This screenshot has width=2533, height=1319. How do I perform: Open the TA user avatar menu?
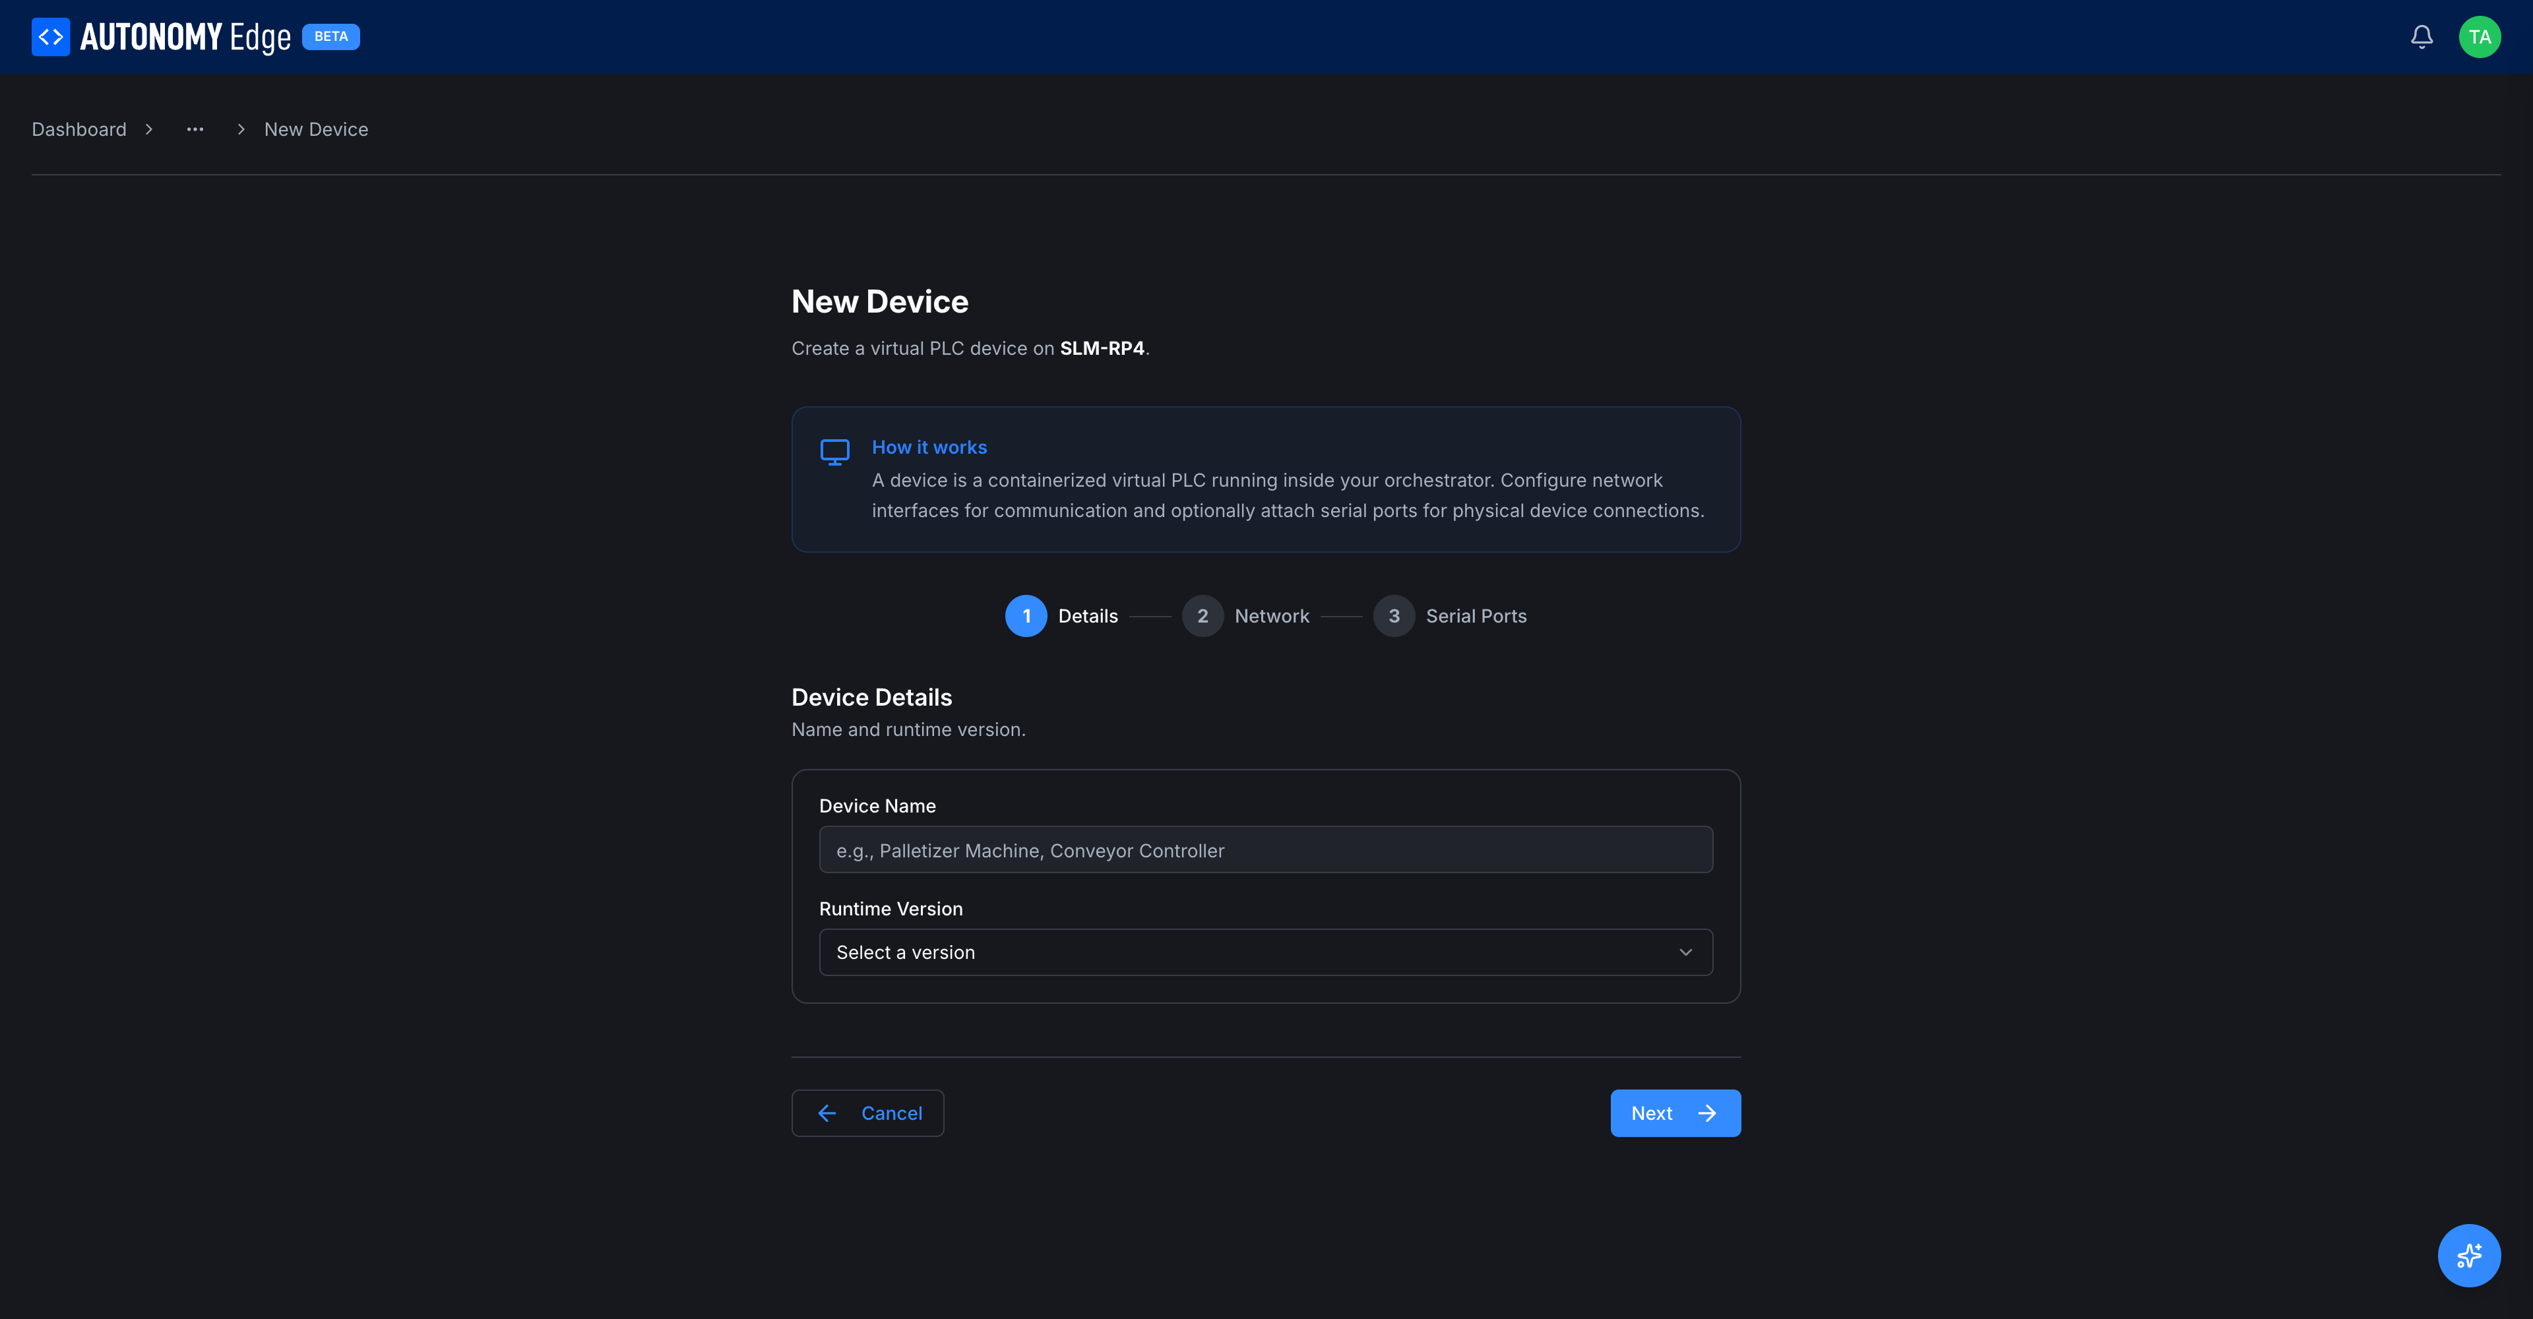(x=2479, y=36)
